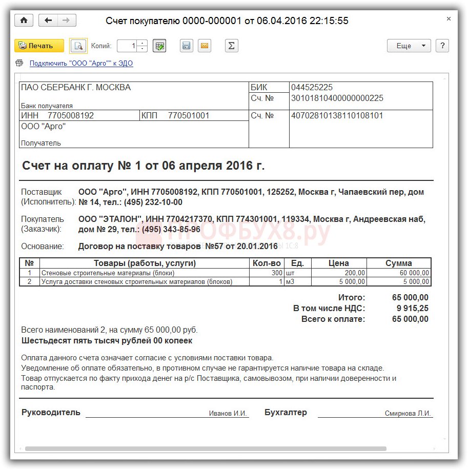Increase copies with the up stepper arrow

[x=143, y=43]
